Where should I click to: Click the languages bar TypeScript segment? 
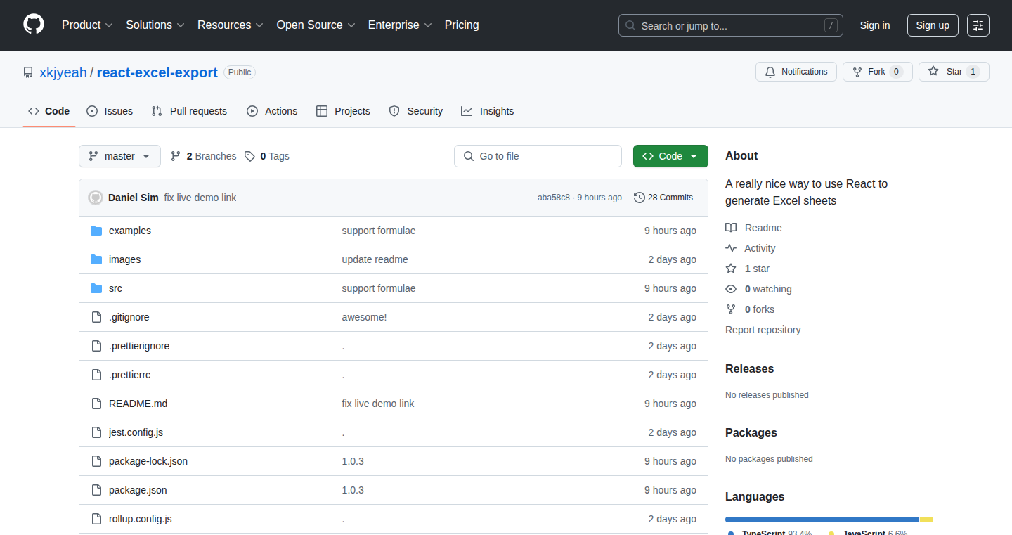click(822, 520)
